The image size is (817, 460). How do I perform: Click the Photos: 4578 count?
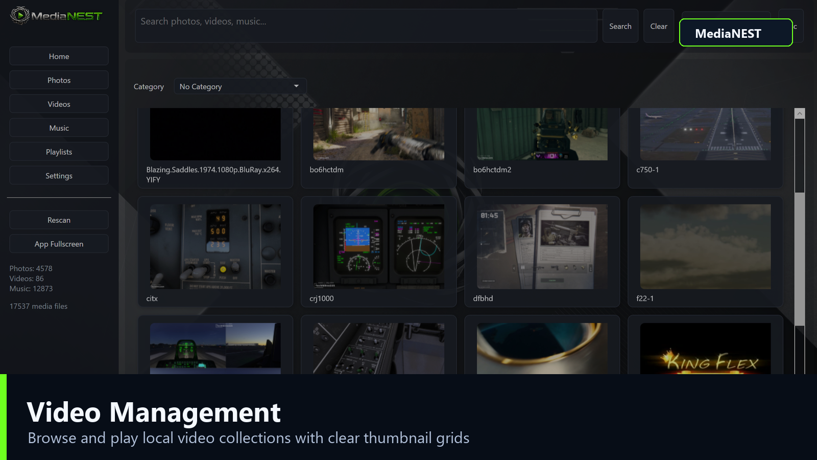(x=31, y=268)
